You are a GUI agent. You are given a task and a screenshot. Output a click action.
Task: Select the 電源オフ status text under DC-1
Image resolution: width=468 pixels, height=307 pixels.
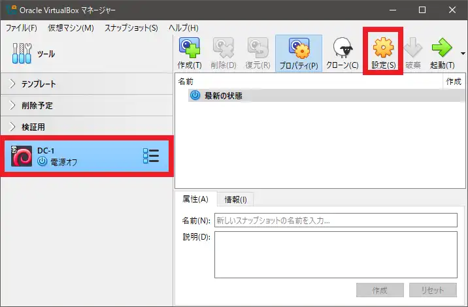63,162
